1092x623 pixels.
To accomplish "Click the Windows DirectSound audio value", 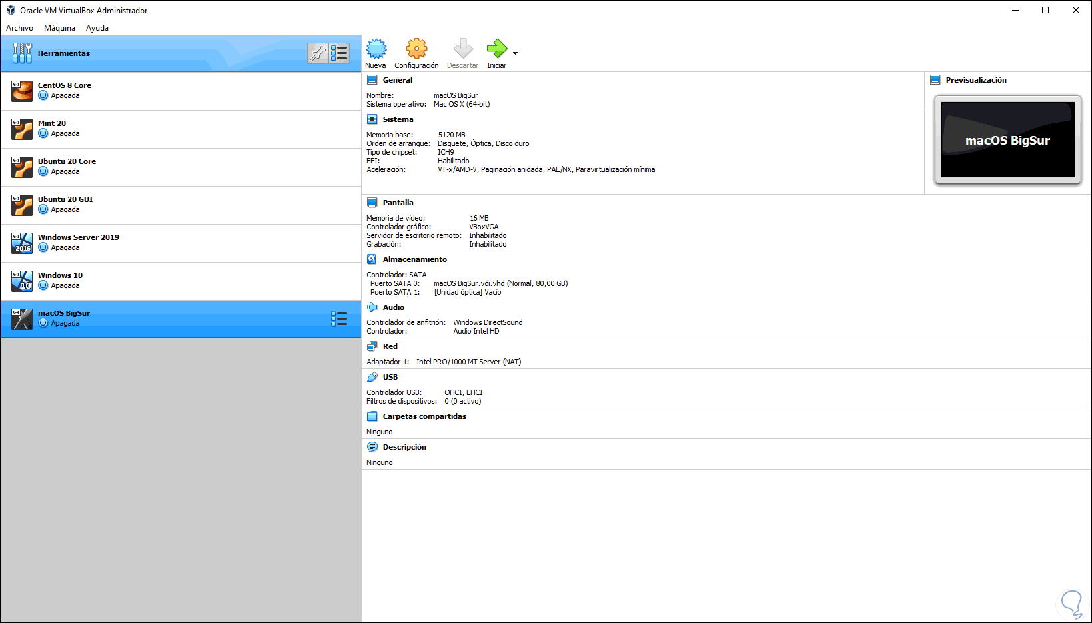I will [x=488, y=322].
